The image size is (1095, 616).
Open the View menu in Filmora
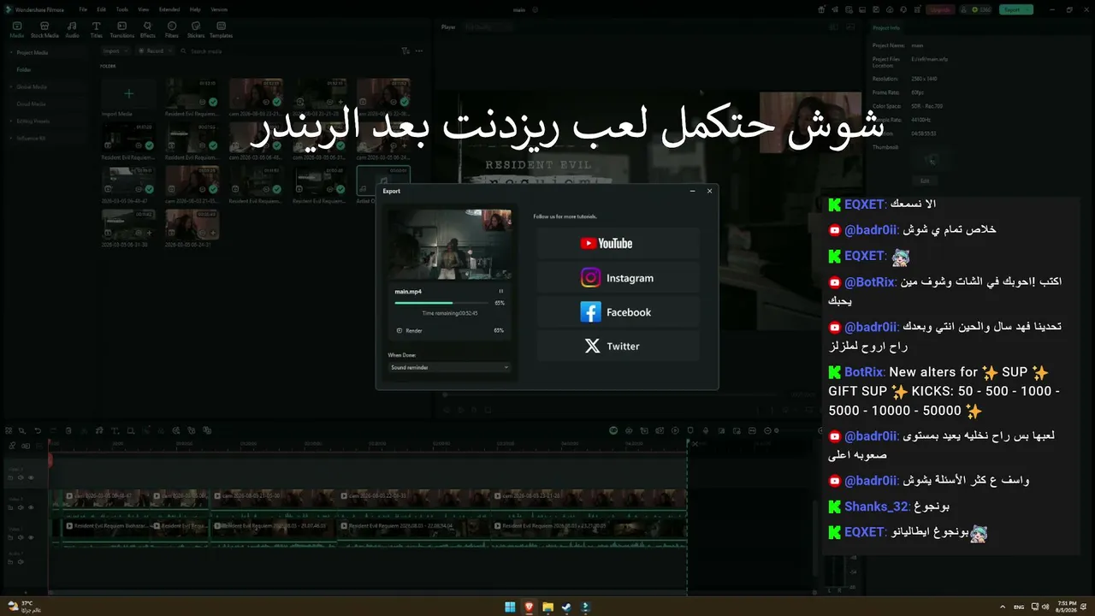coord(143,9)
